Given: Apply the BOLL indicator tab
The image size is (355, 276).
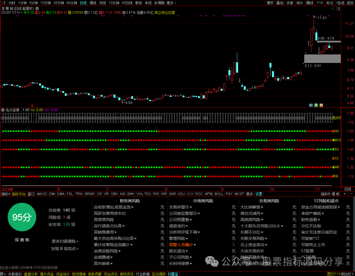Looking at the screenshot, I should coord(219,194).
